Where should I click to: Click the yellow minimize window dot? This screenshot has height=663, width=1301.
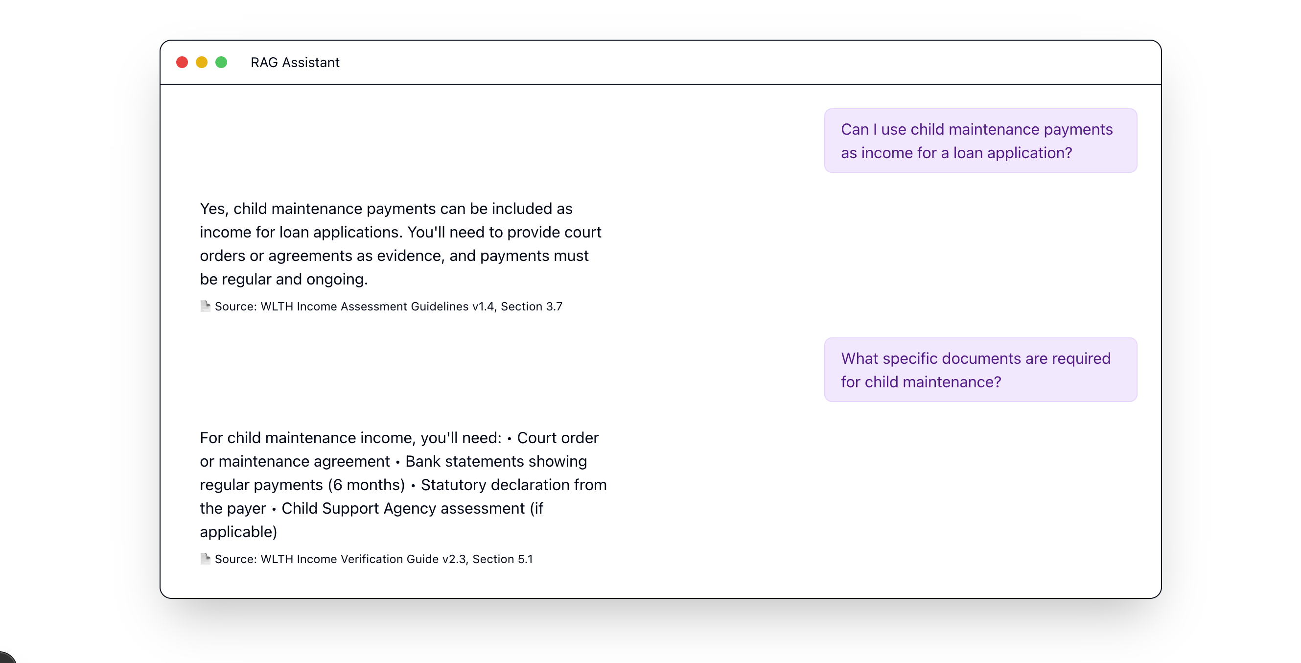point(202,62)
